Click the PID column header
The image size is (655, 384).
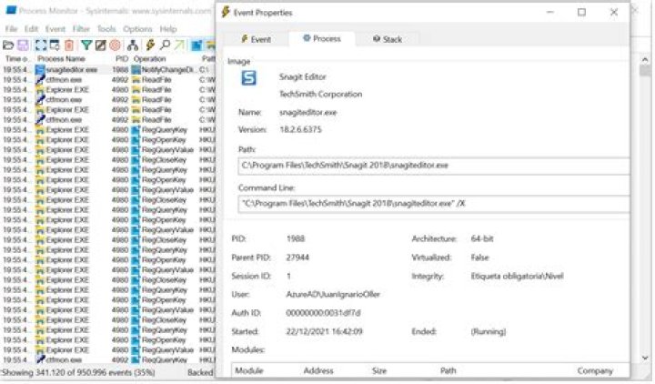[x=121, y=59]
